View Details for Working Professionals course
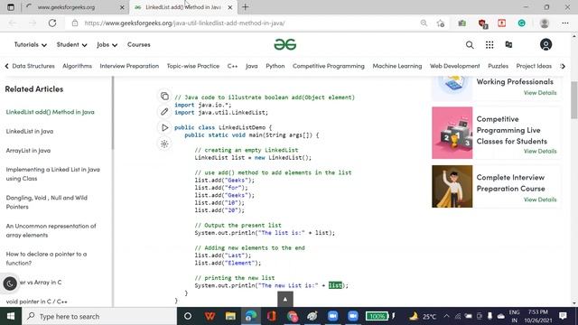Image resolution: width=578 pixels, height=325 pixels. click(x=540, y=92)
